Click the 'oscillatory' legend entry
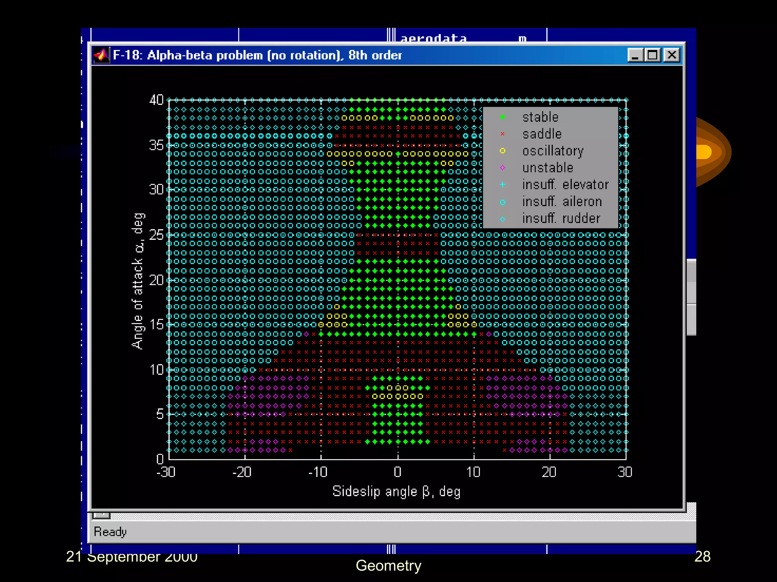Viewport: 777px width, 582px height. [x=553, y=151]
